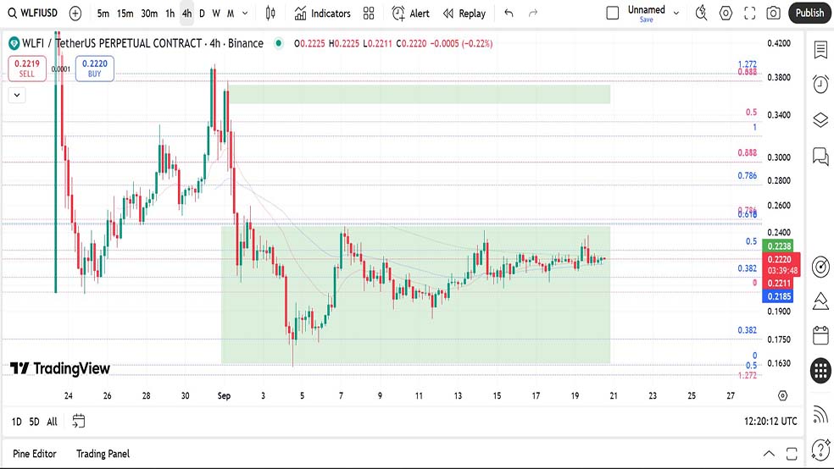Viewport: 834px width, 469px height.
Task: Select the 0.2185 blue price label
Action: pos(778,296)
